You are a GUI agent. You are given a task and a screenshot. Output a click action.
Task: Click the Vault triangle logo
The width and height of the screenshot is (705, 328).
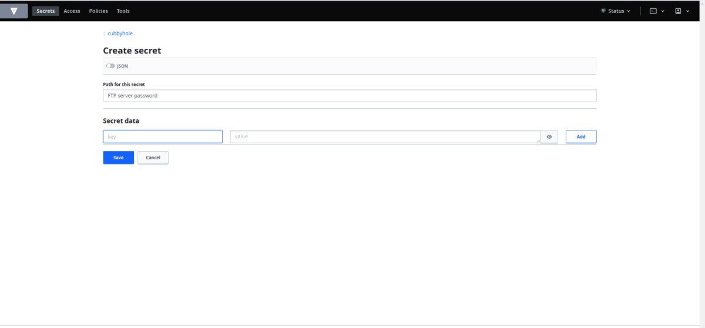click(14, 11)
